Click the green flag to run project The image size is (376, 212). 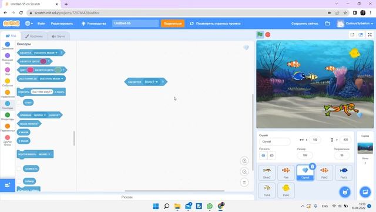(x=260, y=35)
